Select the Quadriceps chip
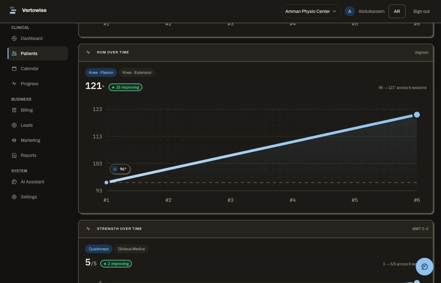This screenshot has height=283, width=441. pos(99,249)
